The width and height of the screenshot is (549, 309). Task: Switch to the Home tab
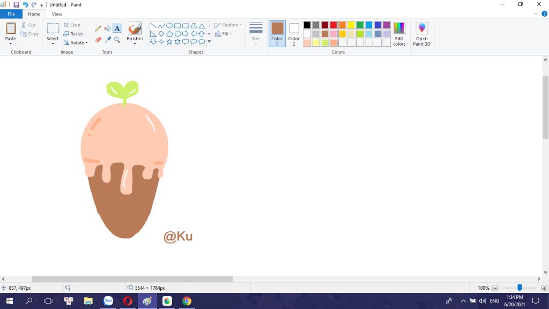tap(34, 14)
